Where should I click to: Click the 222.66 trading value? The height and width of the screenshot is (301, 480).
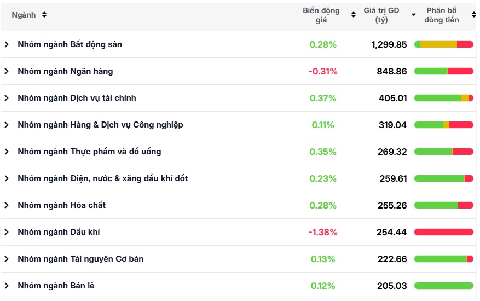(x=392, y=259)
